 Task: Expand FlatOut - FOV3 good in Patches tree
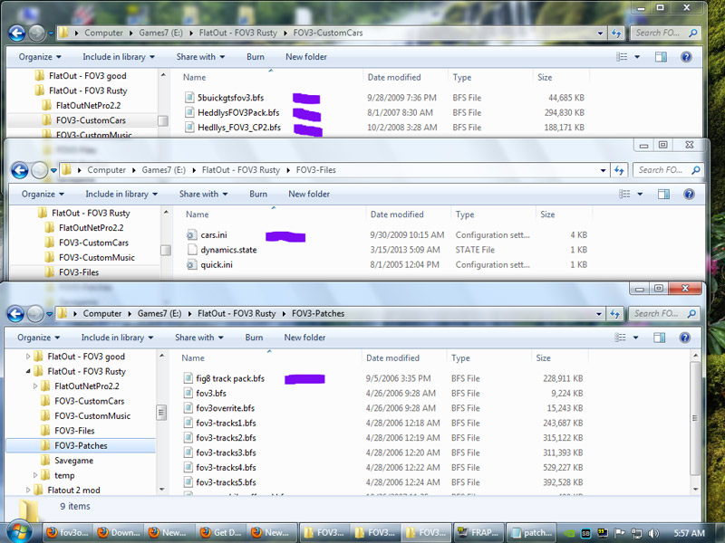point(28,357)
